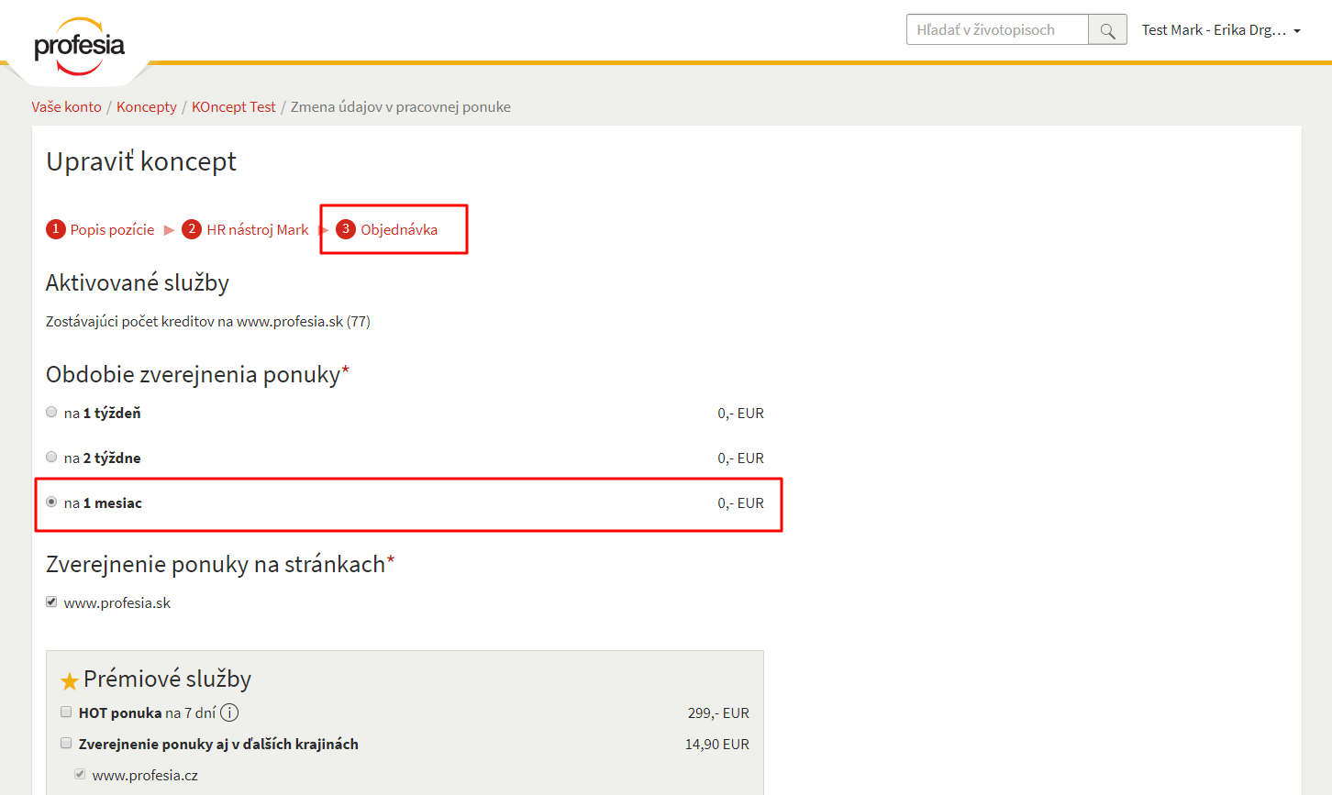Select the 'na 1 mesiac' radio button

pyautogui.click(x=51, y=502)
